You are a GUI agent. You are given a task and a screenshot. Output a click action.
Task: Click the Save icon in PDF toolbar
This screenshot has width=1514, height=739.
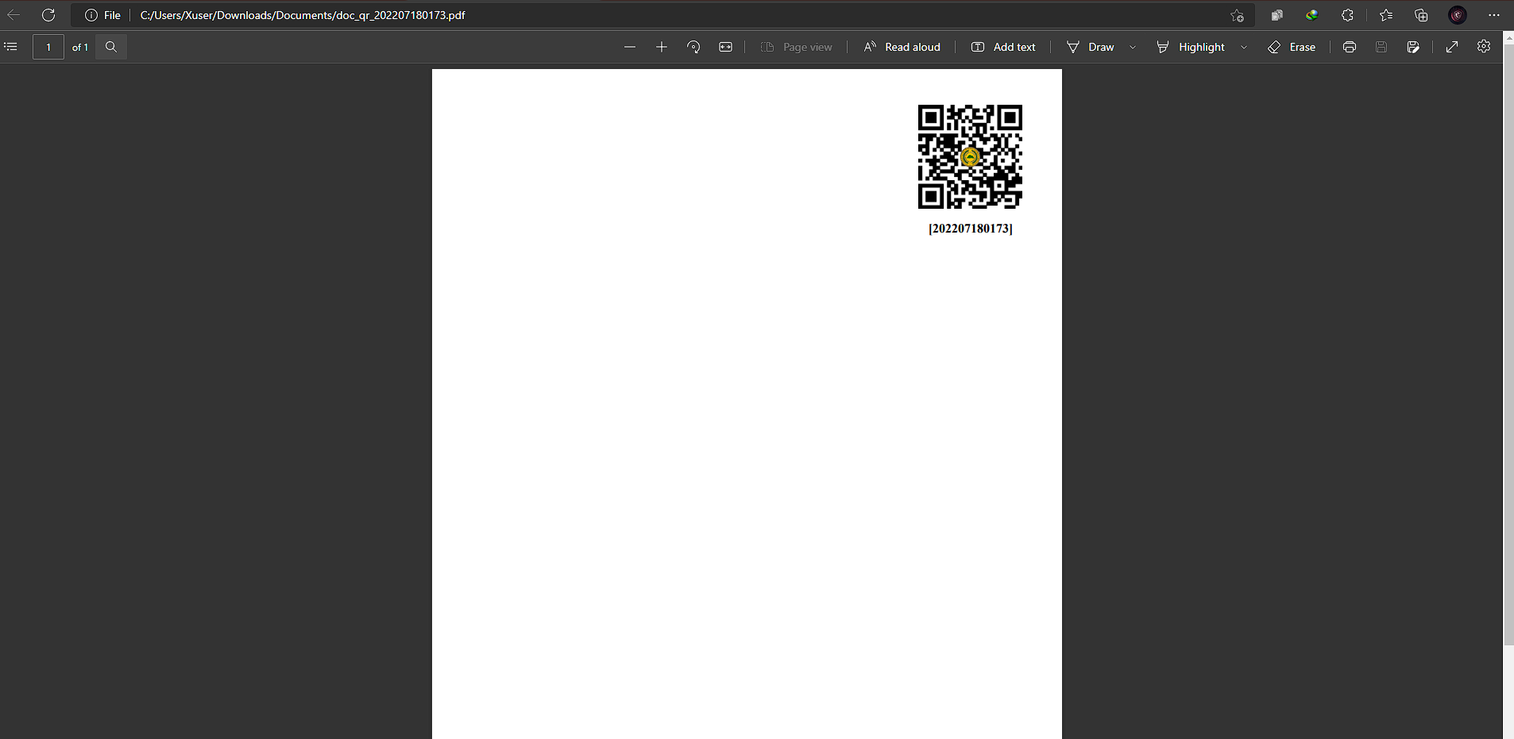tap(1381, 47)
